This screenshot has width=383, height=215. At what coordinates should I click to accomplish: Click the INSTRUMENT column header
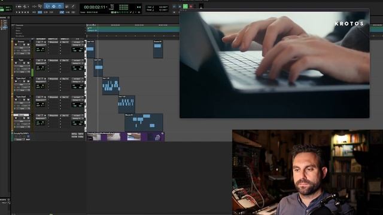tap(41, 39)
